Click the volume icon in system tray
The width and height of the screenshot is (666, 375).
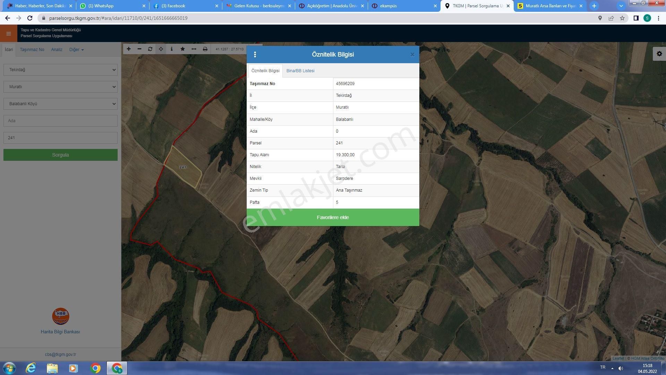coord(621,368)
